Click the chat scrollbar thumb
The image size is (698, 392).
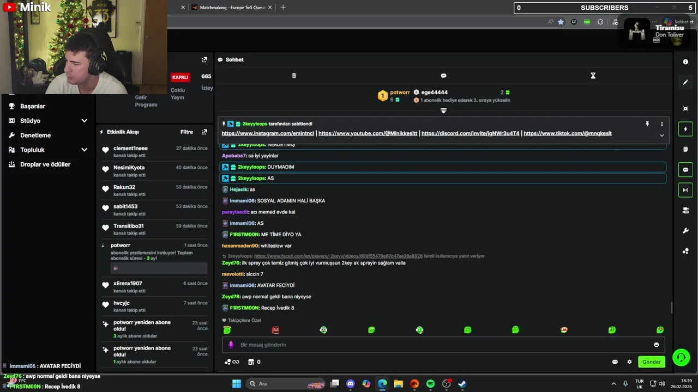(671, 308)
